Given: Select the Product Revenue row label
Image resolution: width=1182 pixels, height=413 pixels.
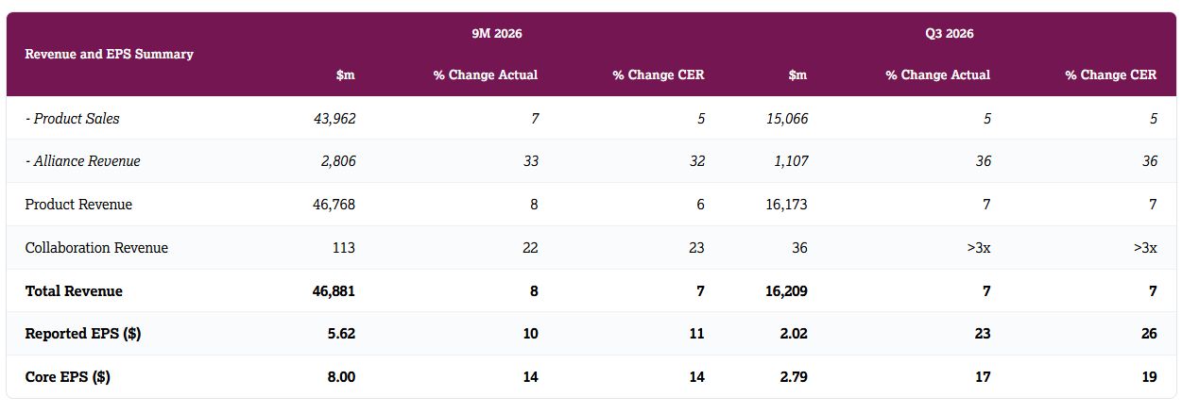Looking at the screenshot, I should [x=78, y=205].
